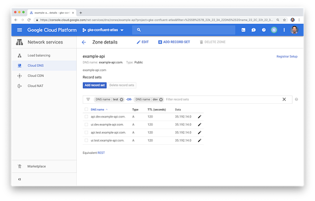This screenshot has height=201, width=315.
Task: Edit the ui.dev.example-api.com record
Action: [200, 125]
